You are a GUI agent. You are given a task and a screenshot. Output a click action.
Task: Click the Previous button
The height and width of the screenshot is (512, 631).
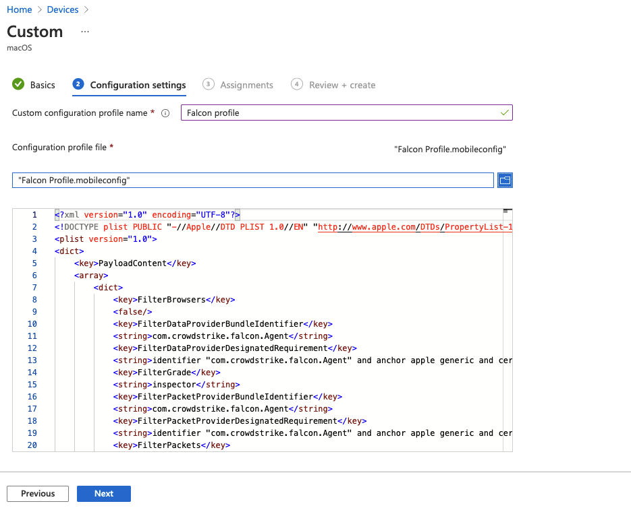[38, 494]
